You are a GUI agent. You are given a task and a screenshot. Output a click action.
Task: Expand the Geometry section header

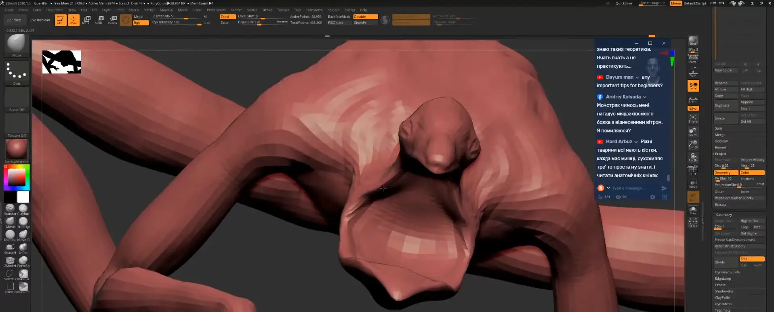tap(724, 215)
